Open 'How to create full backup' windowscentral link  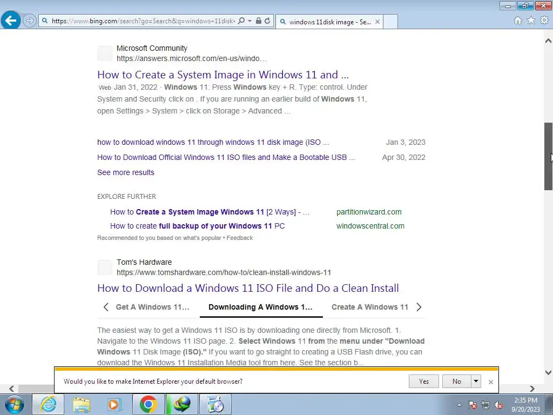198,226
